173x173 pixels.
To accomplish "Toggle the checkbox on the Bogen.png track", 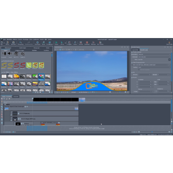I will click(19, 113).
